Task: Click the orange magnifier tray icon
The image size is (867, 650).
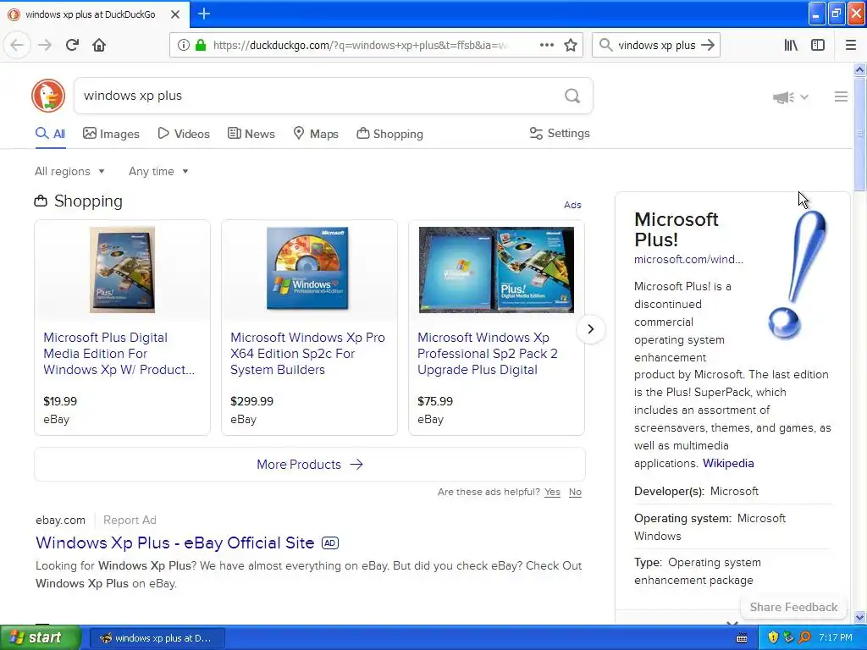Action: (804, 638)
